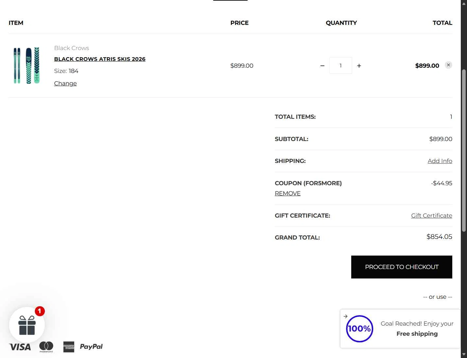The image size is (467, 358).
Task: Remove Black Crows skis with X icon
Action: [x=448, y=65]
